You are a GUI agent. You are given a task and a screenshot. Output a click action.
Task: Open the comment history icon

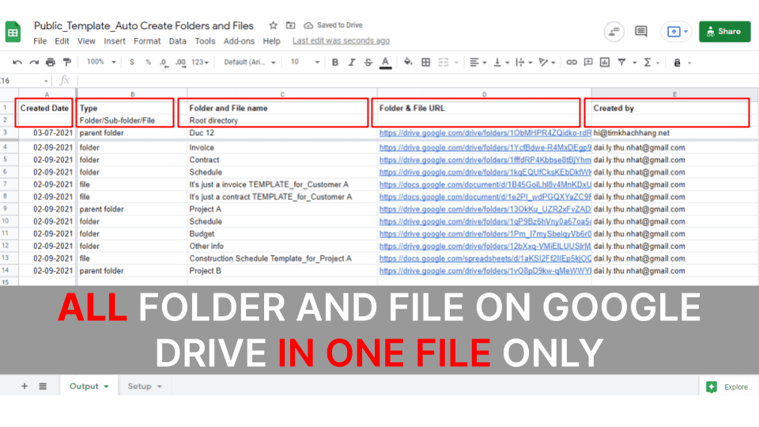tap(614, 32)
